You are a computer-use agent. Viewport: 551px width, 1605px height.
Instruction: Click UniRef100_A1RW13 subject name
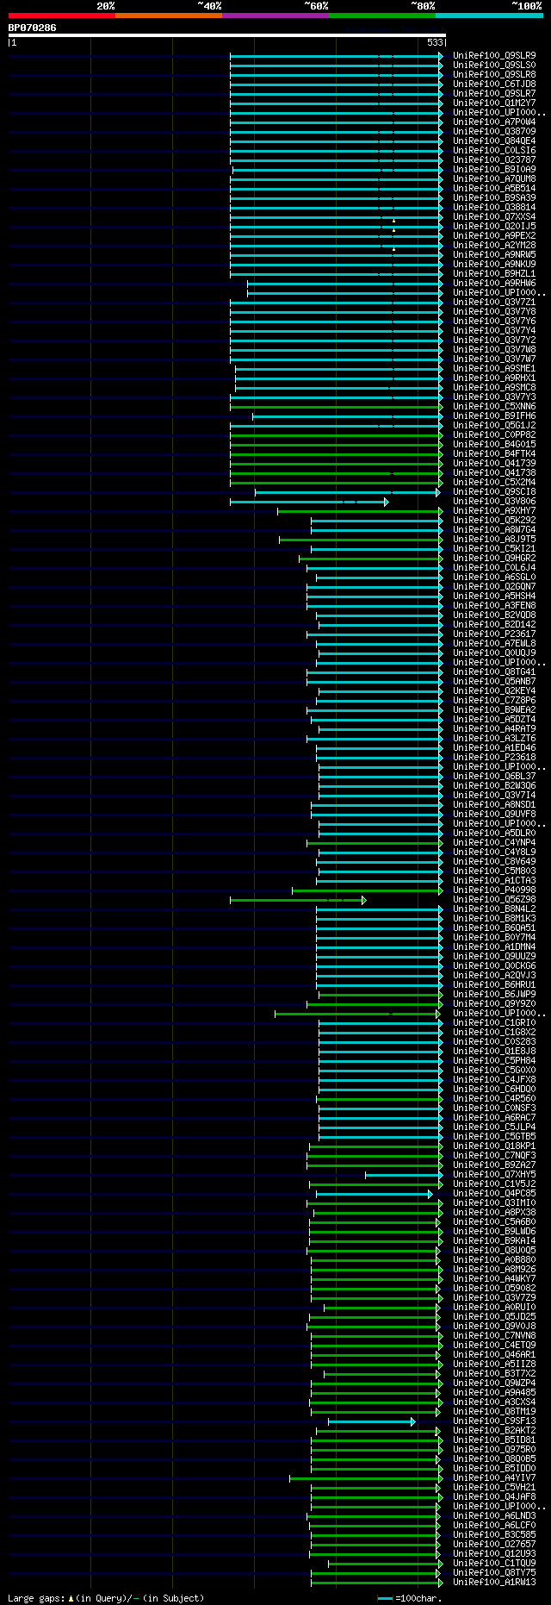(x=494, y=1583)
